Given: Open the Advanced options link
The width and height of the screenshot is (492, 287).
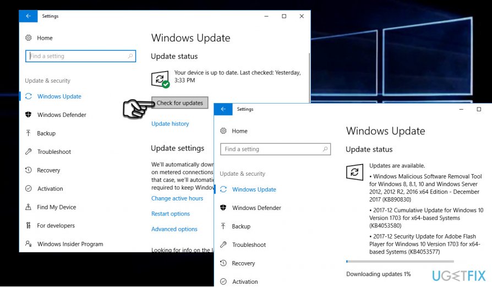Looking at the screenshot, I should tap(174, 229).
